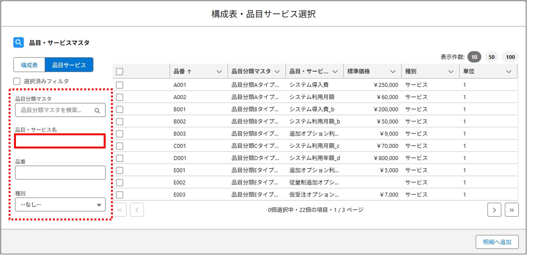Screen dimensions: 546x256
Task: Click inside the 品番 filter input field
Action: [x=60, y=172]
